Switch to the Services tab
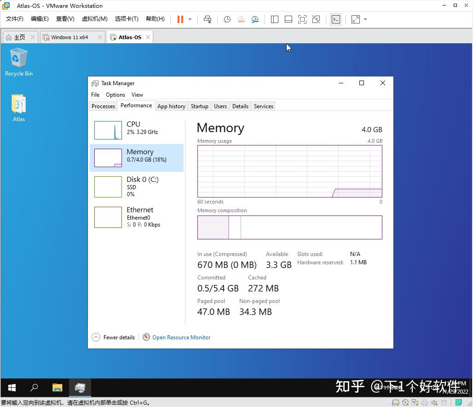The width and height of the screenshot is (473, 407). [263, 106]
